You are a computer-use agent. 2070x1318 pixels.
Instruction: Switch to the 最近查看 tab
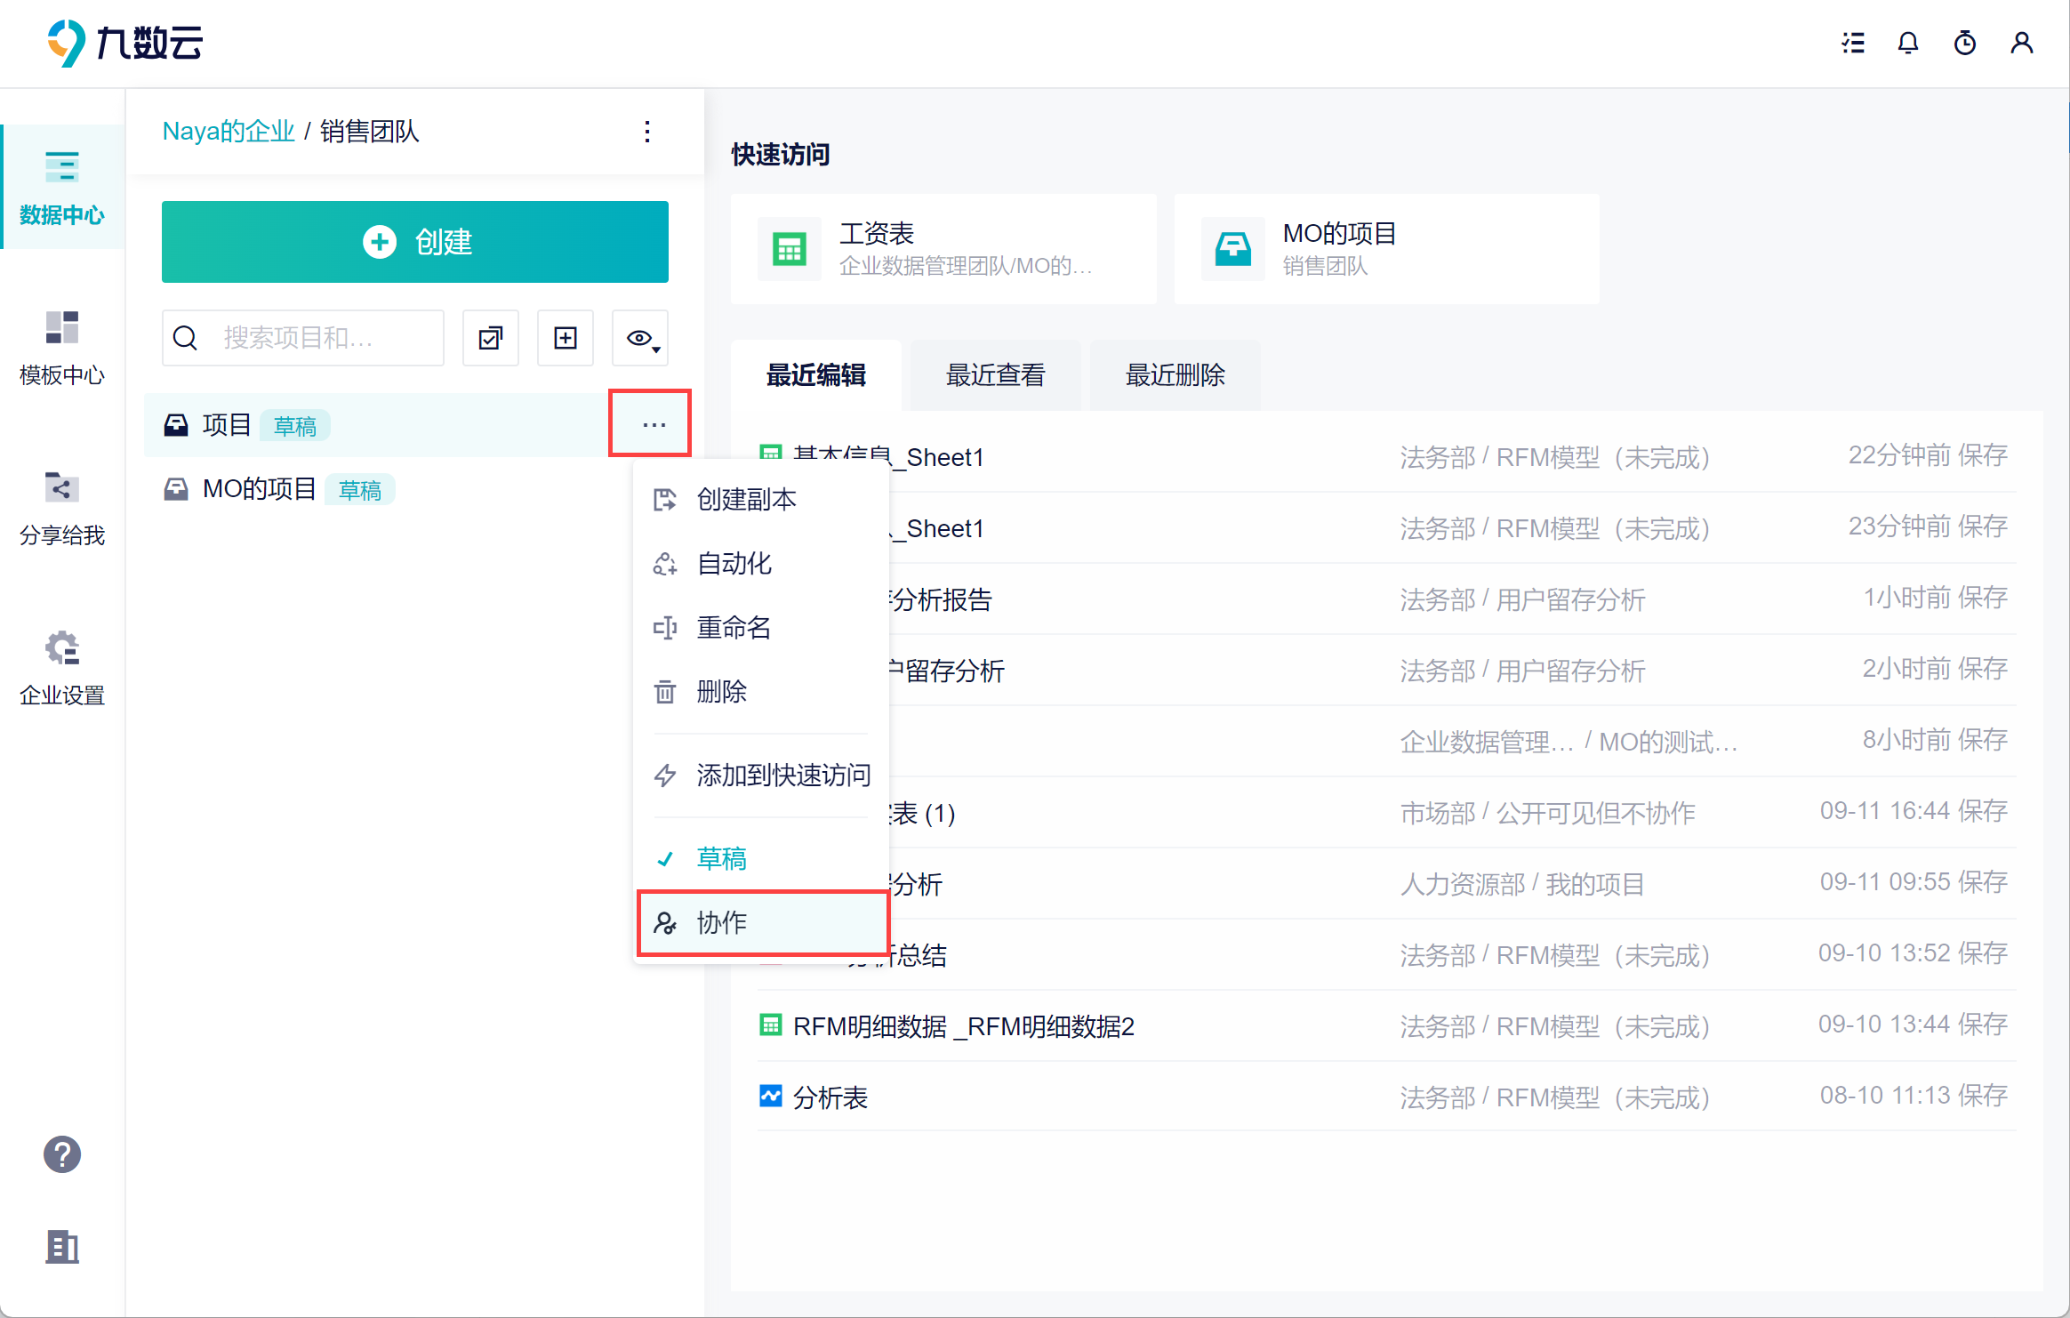[995, 375]
